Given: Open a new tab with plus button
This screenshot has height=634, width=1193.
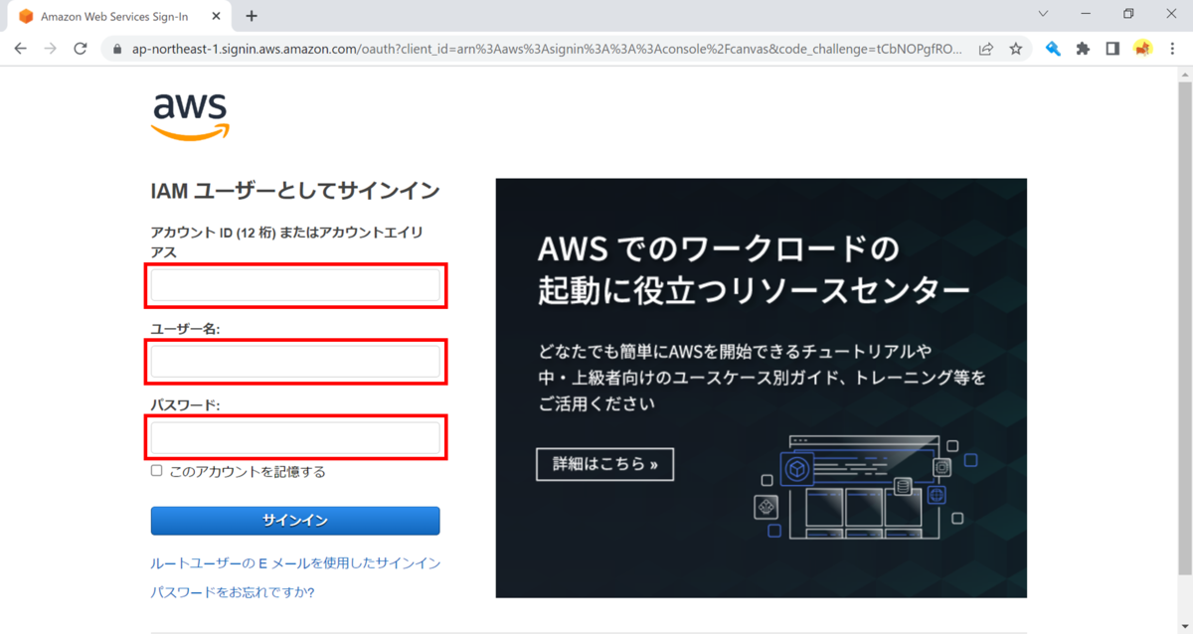Looking at the screenshot, I should point(252,16).
